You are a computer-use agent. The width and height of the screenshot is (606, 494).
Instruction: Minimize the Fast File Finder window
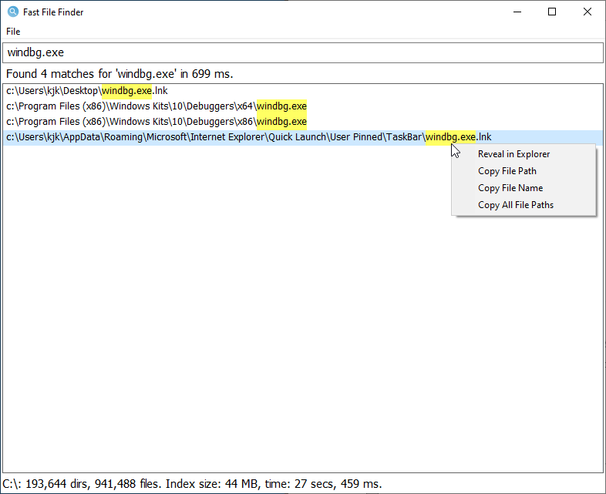[517, 12]
